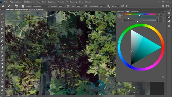Select the Object Selection tool
The height and width of the screenshot is (97, 172).
coord(2,26)
